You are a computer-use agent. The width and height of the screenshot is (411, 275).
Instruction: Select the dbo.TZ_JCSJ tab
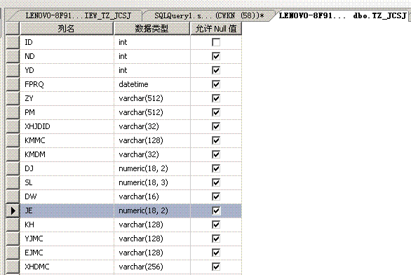342,15
